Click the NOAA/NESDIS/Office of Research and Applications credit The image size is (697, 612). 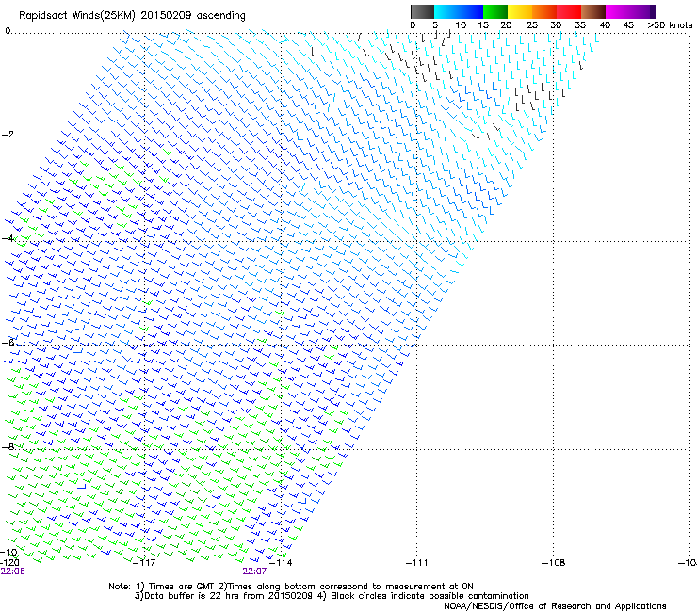point(555,606)
